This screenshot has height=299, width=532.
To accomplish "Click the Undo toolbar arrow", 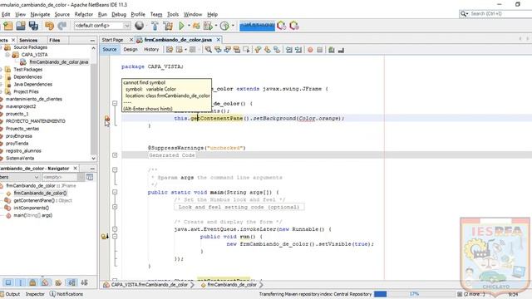I will point(50,26).
